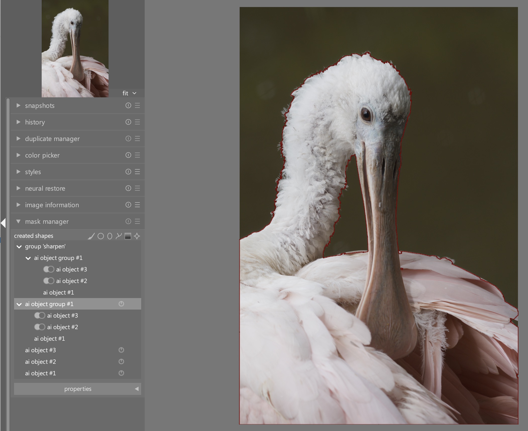
Task: Collapse the highlighted ai object group #1
Action: click(x=19, y=304)
